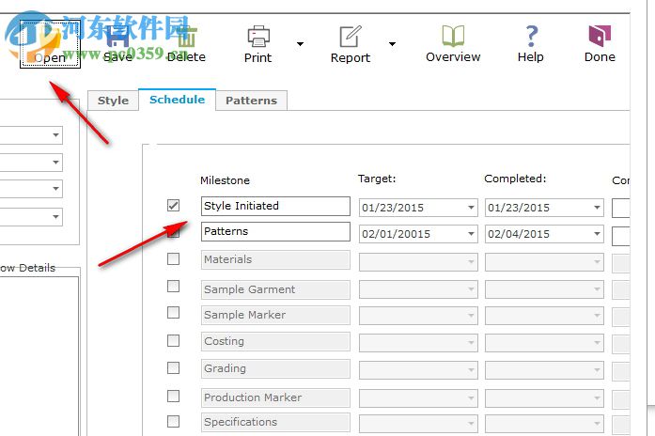This screenshot has height=436, width=655.
Task: Click the Help question mark icon
Action: point(531,38)
